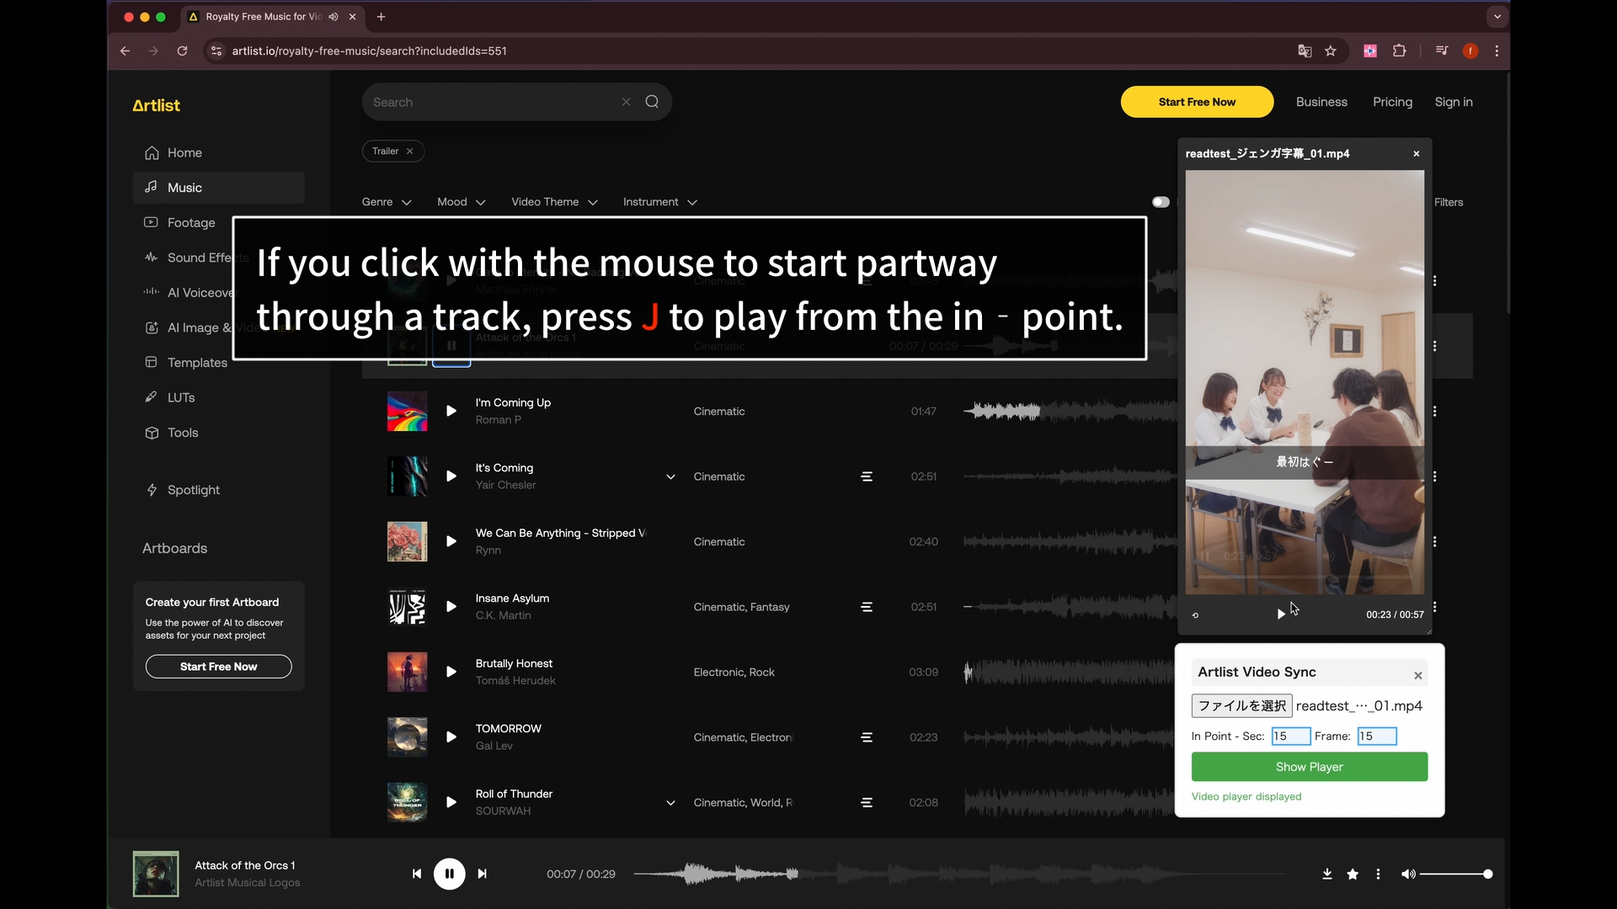Click the In Point Sec field
Image resolution: width=1617 pixels, height=909 pixels.
tap(1291, 736)
